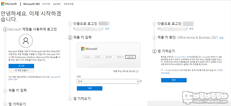Open the Microsoft 서비스 계약 link
Image resolution: width=231 pixels, height=106 pixels.
click(x=182, y=57)
